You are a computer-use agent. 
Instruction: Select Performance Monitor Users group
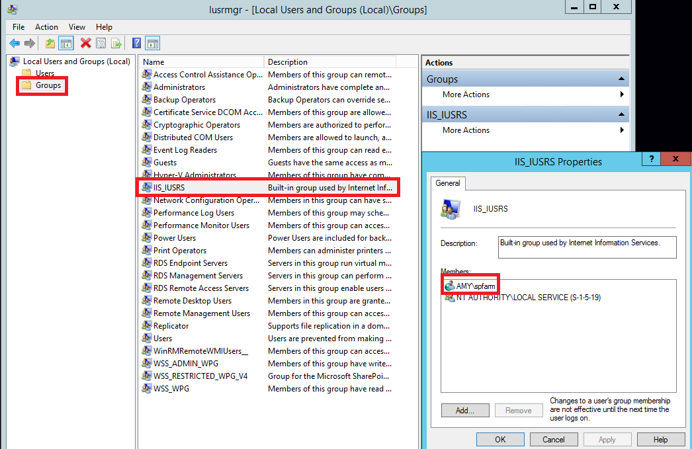tap(268, 225)
